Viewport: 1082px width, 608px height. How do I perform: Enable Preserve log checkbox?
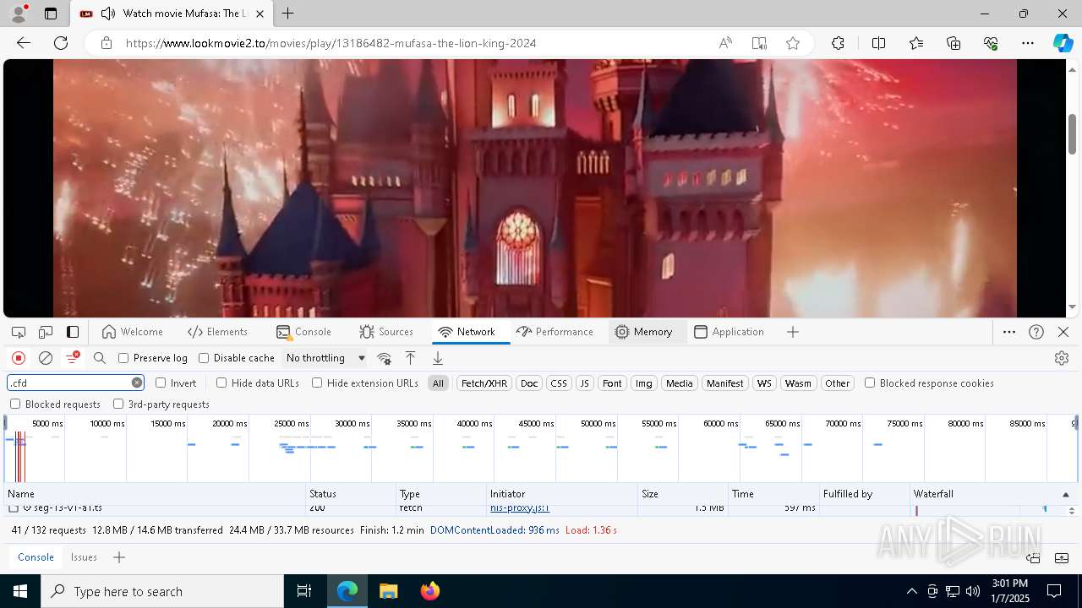[123, 358]
